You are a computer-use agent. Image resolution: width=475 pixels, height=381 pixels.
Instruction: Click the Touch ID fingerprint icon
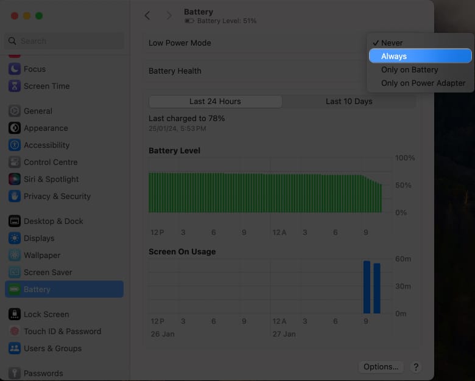click(15, 331)
